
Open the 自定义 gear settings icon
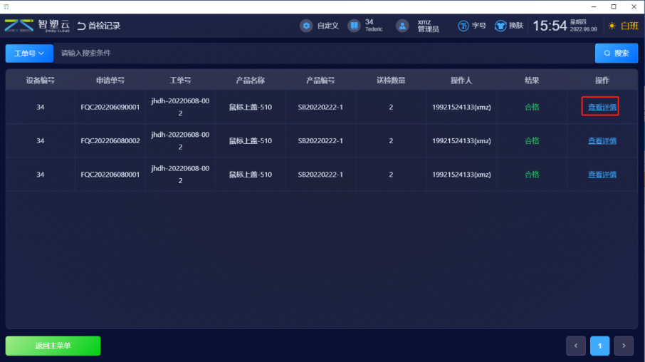[x=307, y=26]
